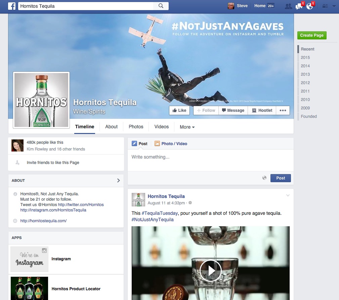
Task: Jump to 2014 in timeline navigator
Action: [305, 66]
